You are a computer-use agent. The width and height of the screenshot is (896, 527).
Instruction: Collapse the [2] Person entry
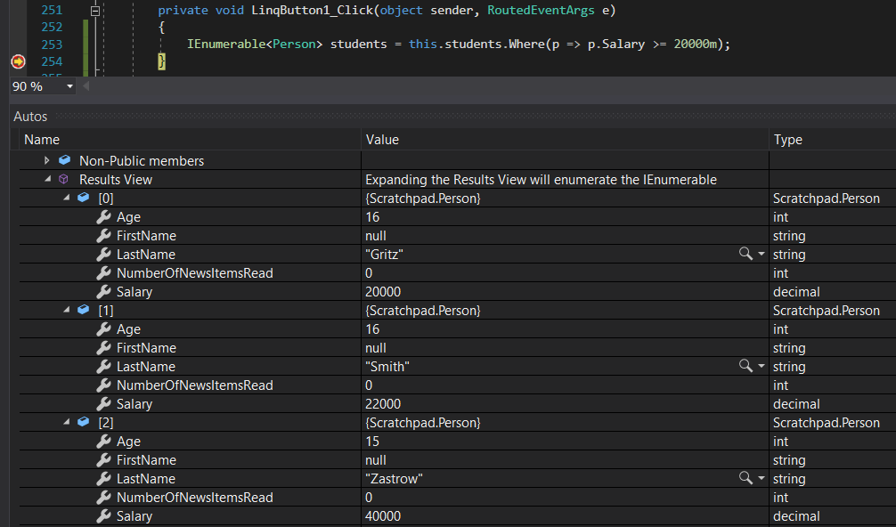pos(66,422)
